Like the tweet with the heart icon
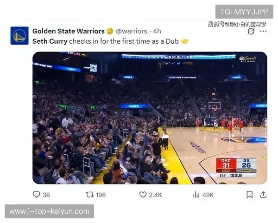Image resolution: width=278 pixels, height=223 pixels. pyautogui.click(x=143, y=195)
